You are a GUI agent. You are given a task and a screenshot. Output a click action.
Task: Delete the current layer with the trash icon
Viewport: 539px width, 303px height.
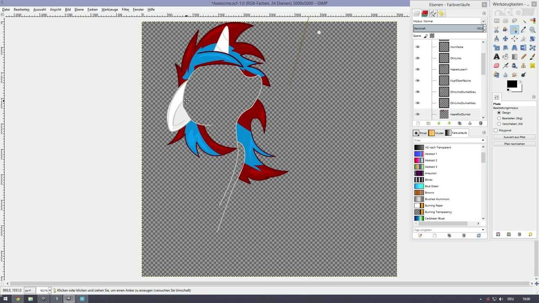coord(480,123)
